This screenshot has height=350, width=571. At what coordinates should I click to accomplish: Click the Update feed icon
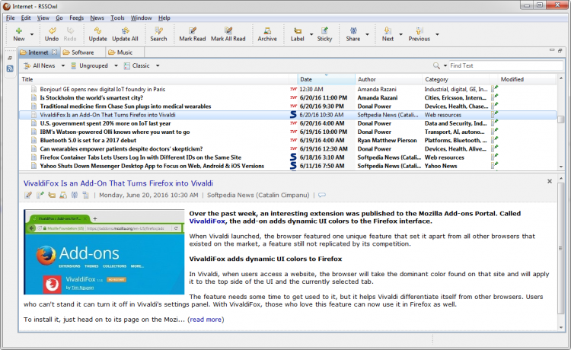pyautogui.click(x=97, y=30)
